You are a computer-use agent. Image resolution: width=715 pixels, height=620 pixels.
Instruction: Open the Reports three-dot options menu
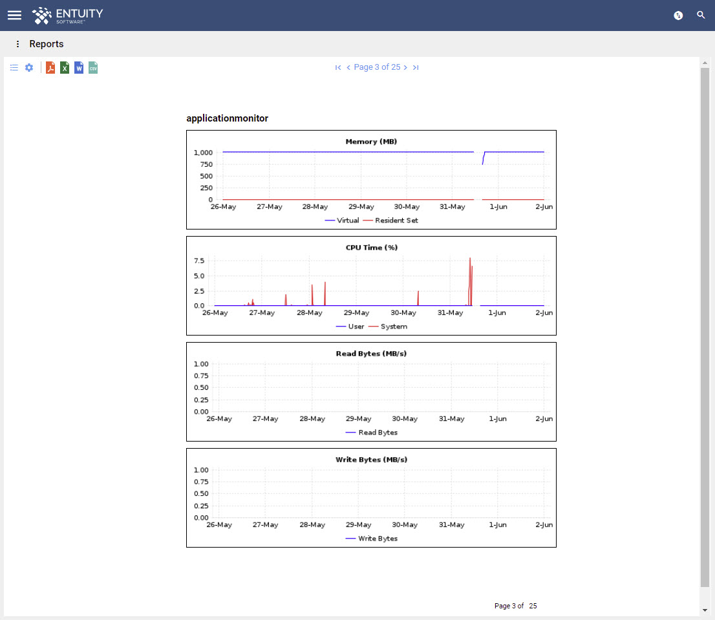click(x=18, y=44)
